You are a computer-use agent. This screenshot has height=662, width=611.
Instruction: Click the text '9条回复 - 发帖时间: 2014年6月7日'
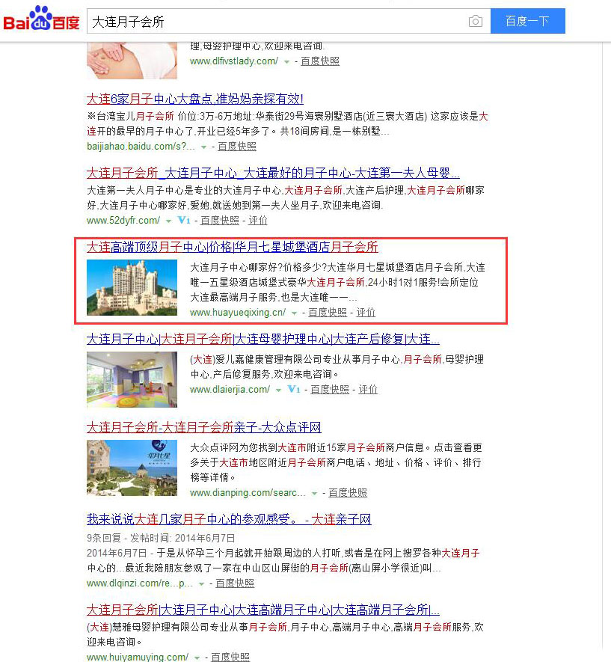pos(161,538)
